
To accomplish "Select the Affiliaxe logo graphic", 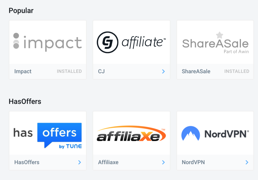I will click(x=131, y=134).
